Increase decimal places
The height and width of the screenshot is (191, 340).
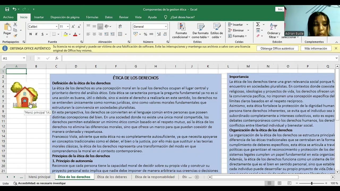click(x=159, y=34)
